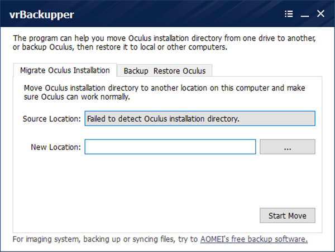Browse for new location with ... button
Image resolution: width=335 pixels, height=252 pixels.
pyautogui.click(x=288, y=147)
